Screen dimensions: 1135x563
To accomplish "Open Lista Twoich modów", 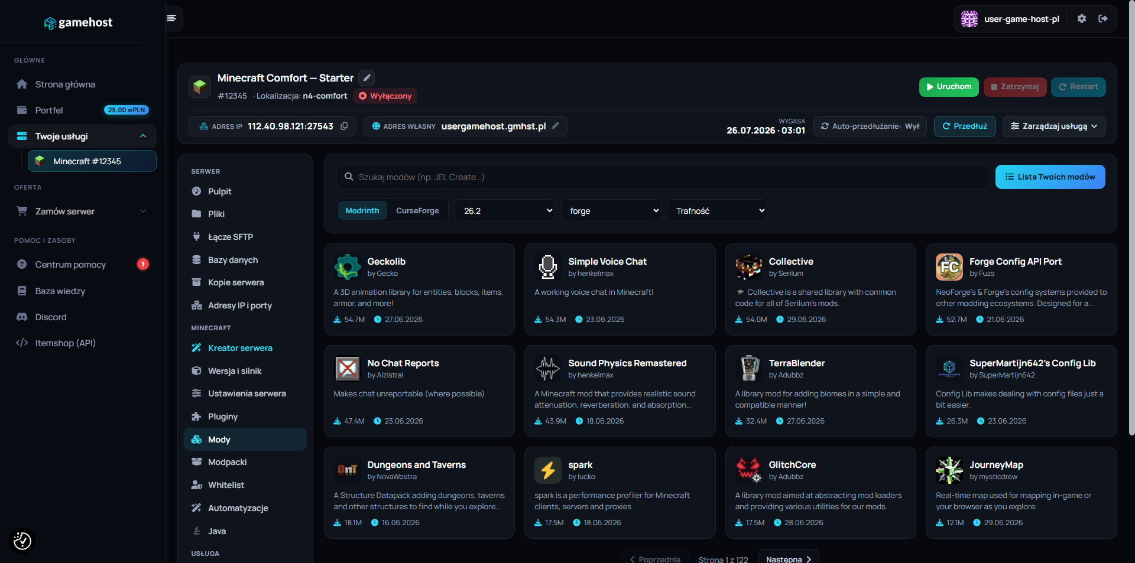I will click(1050, 177).
